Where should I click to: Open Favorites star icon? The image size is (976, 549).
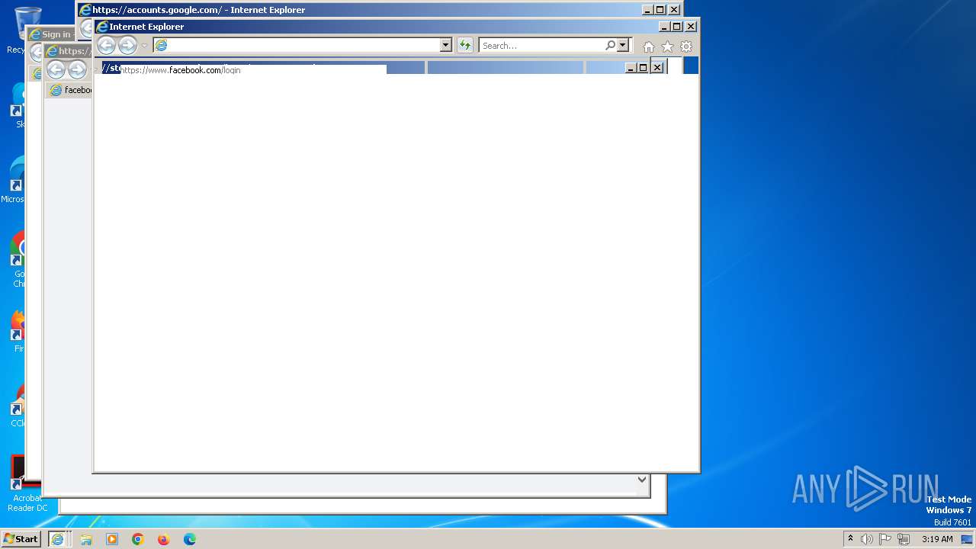click(x=667, y=47)
